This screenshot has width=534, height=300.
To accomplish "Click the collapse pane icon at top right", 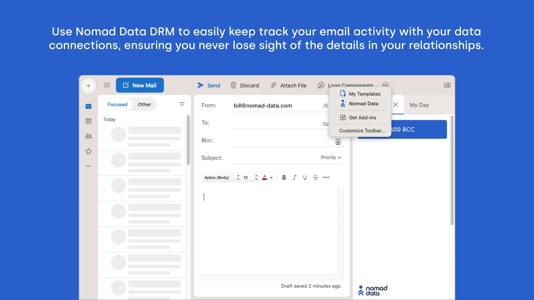I will pos(447,85).
